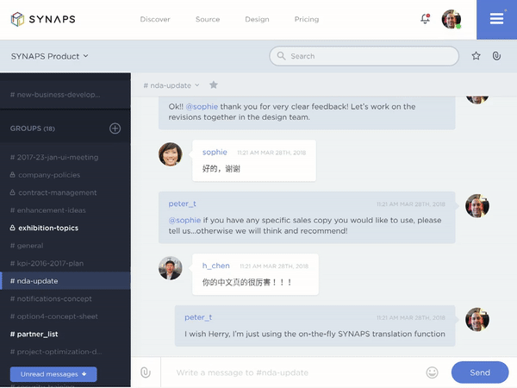Open the Discover menu
Screen dimensions: 517x388
point(155,19)
